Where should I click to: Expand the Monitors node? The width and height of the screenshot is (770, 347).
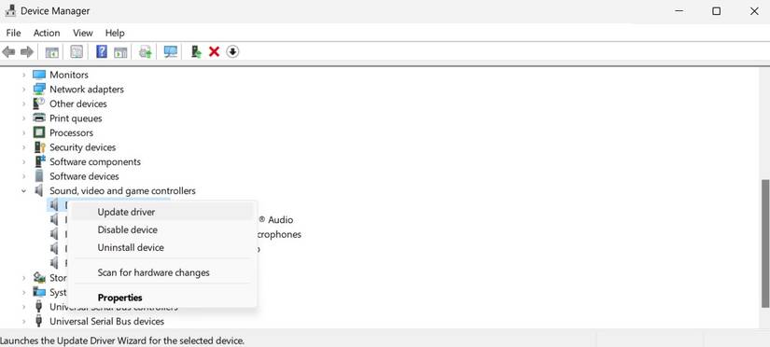(23, 76)
